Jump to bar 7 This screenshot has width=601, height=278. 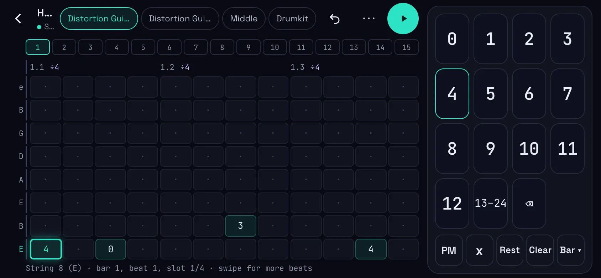(196, 47)
